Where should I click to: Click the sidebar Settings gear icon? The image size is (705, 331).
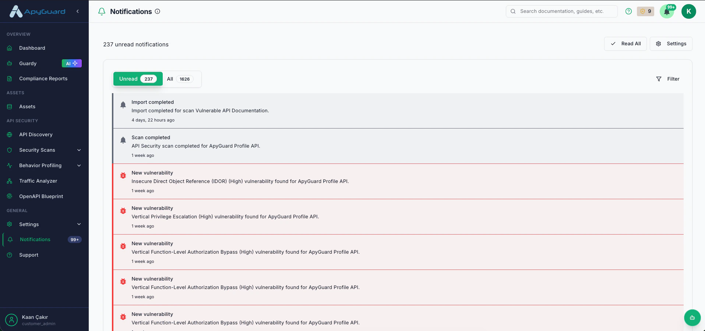pos(10,224)
